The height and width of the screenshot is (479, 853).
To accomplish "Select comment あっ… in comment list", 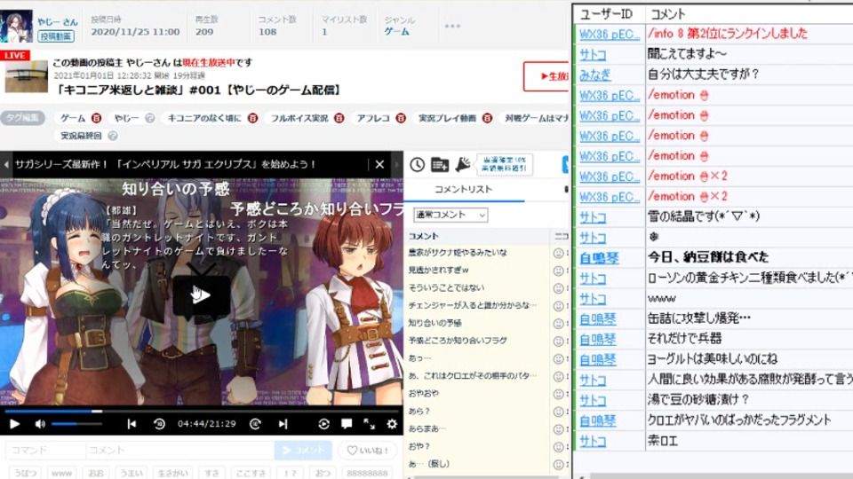I will click(419, 358).
